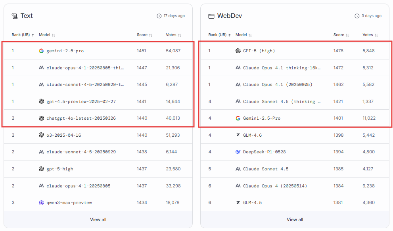
Task: Click the Text leaderboard scroll icon
Action: pyautogui.click(x=15, y=16)
